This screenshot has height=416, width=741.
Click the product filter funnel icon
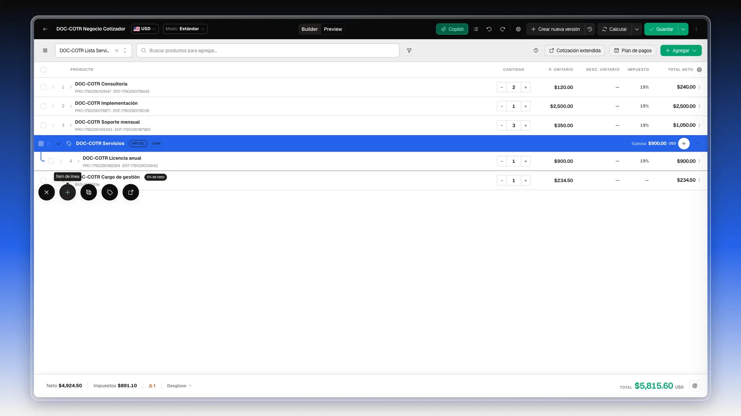pyautogui.click(x=409, y=50)
